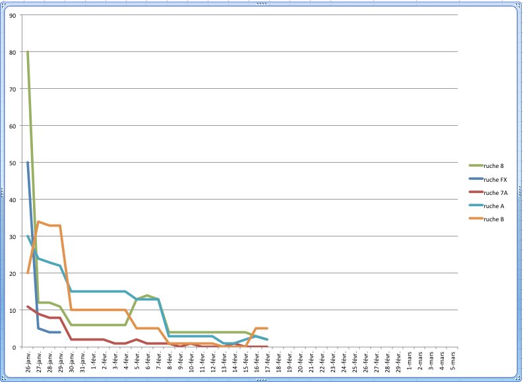Select the 5-mars date label on the axis
Image resolution: width=523 pixels, height=382 pixels.
pyautogui.click(x=452, y=362)
